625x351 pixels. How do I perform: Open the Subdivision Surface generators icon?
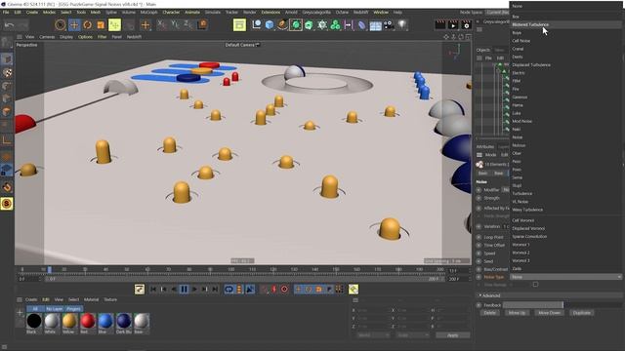[296, 25]
